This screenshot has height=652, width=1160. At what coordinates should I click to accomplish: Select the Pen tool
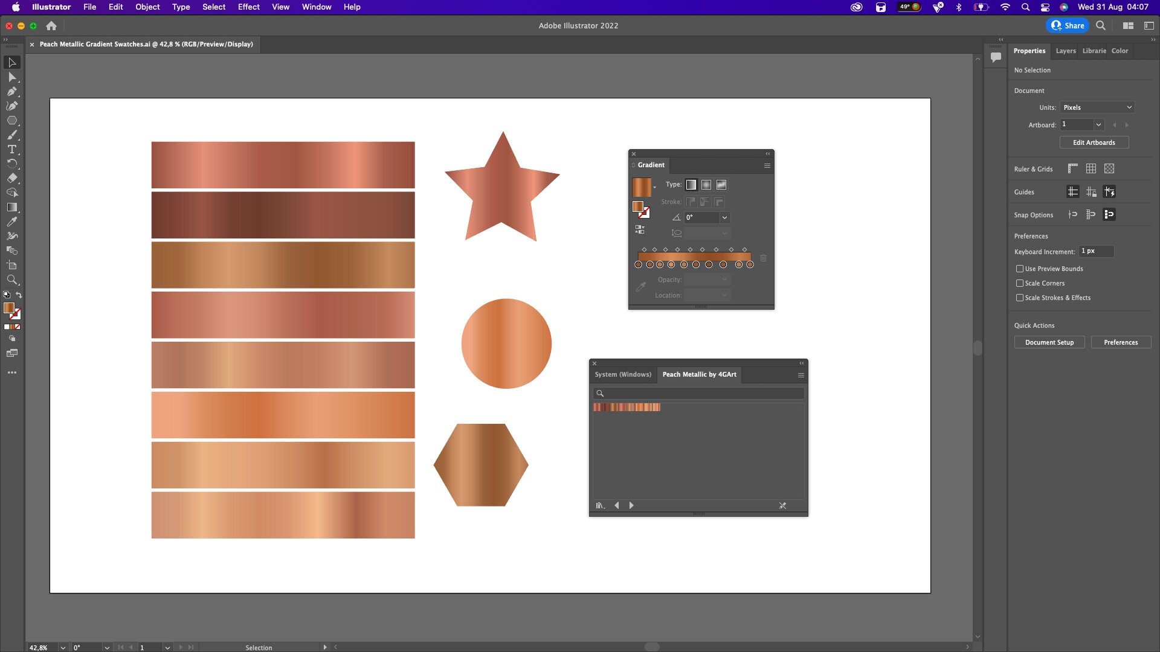pyautogui.click(x=12, y=91)
